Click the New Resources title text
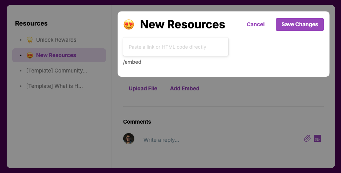Screen dimensions: 341x173 (x=182, y=24)
